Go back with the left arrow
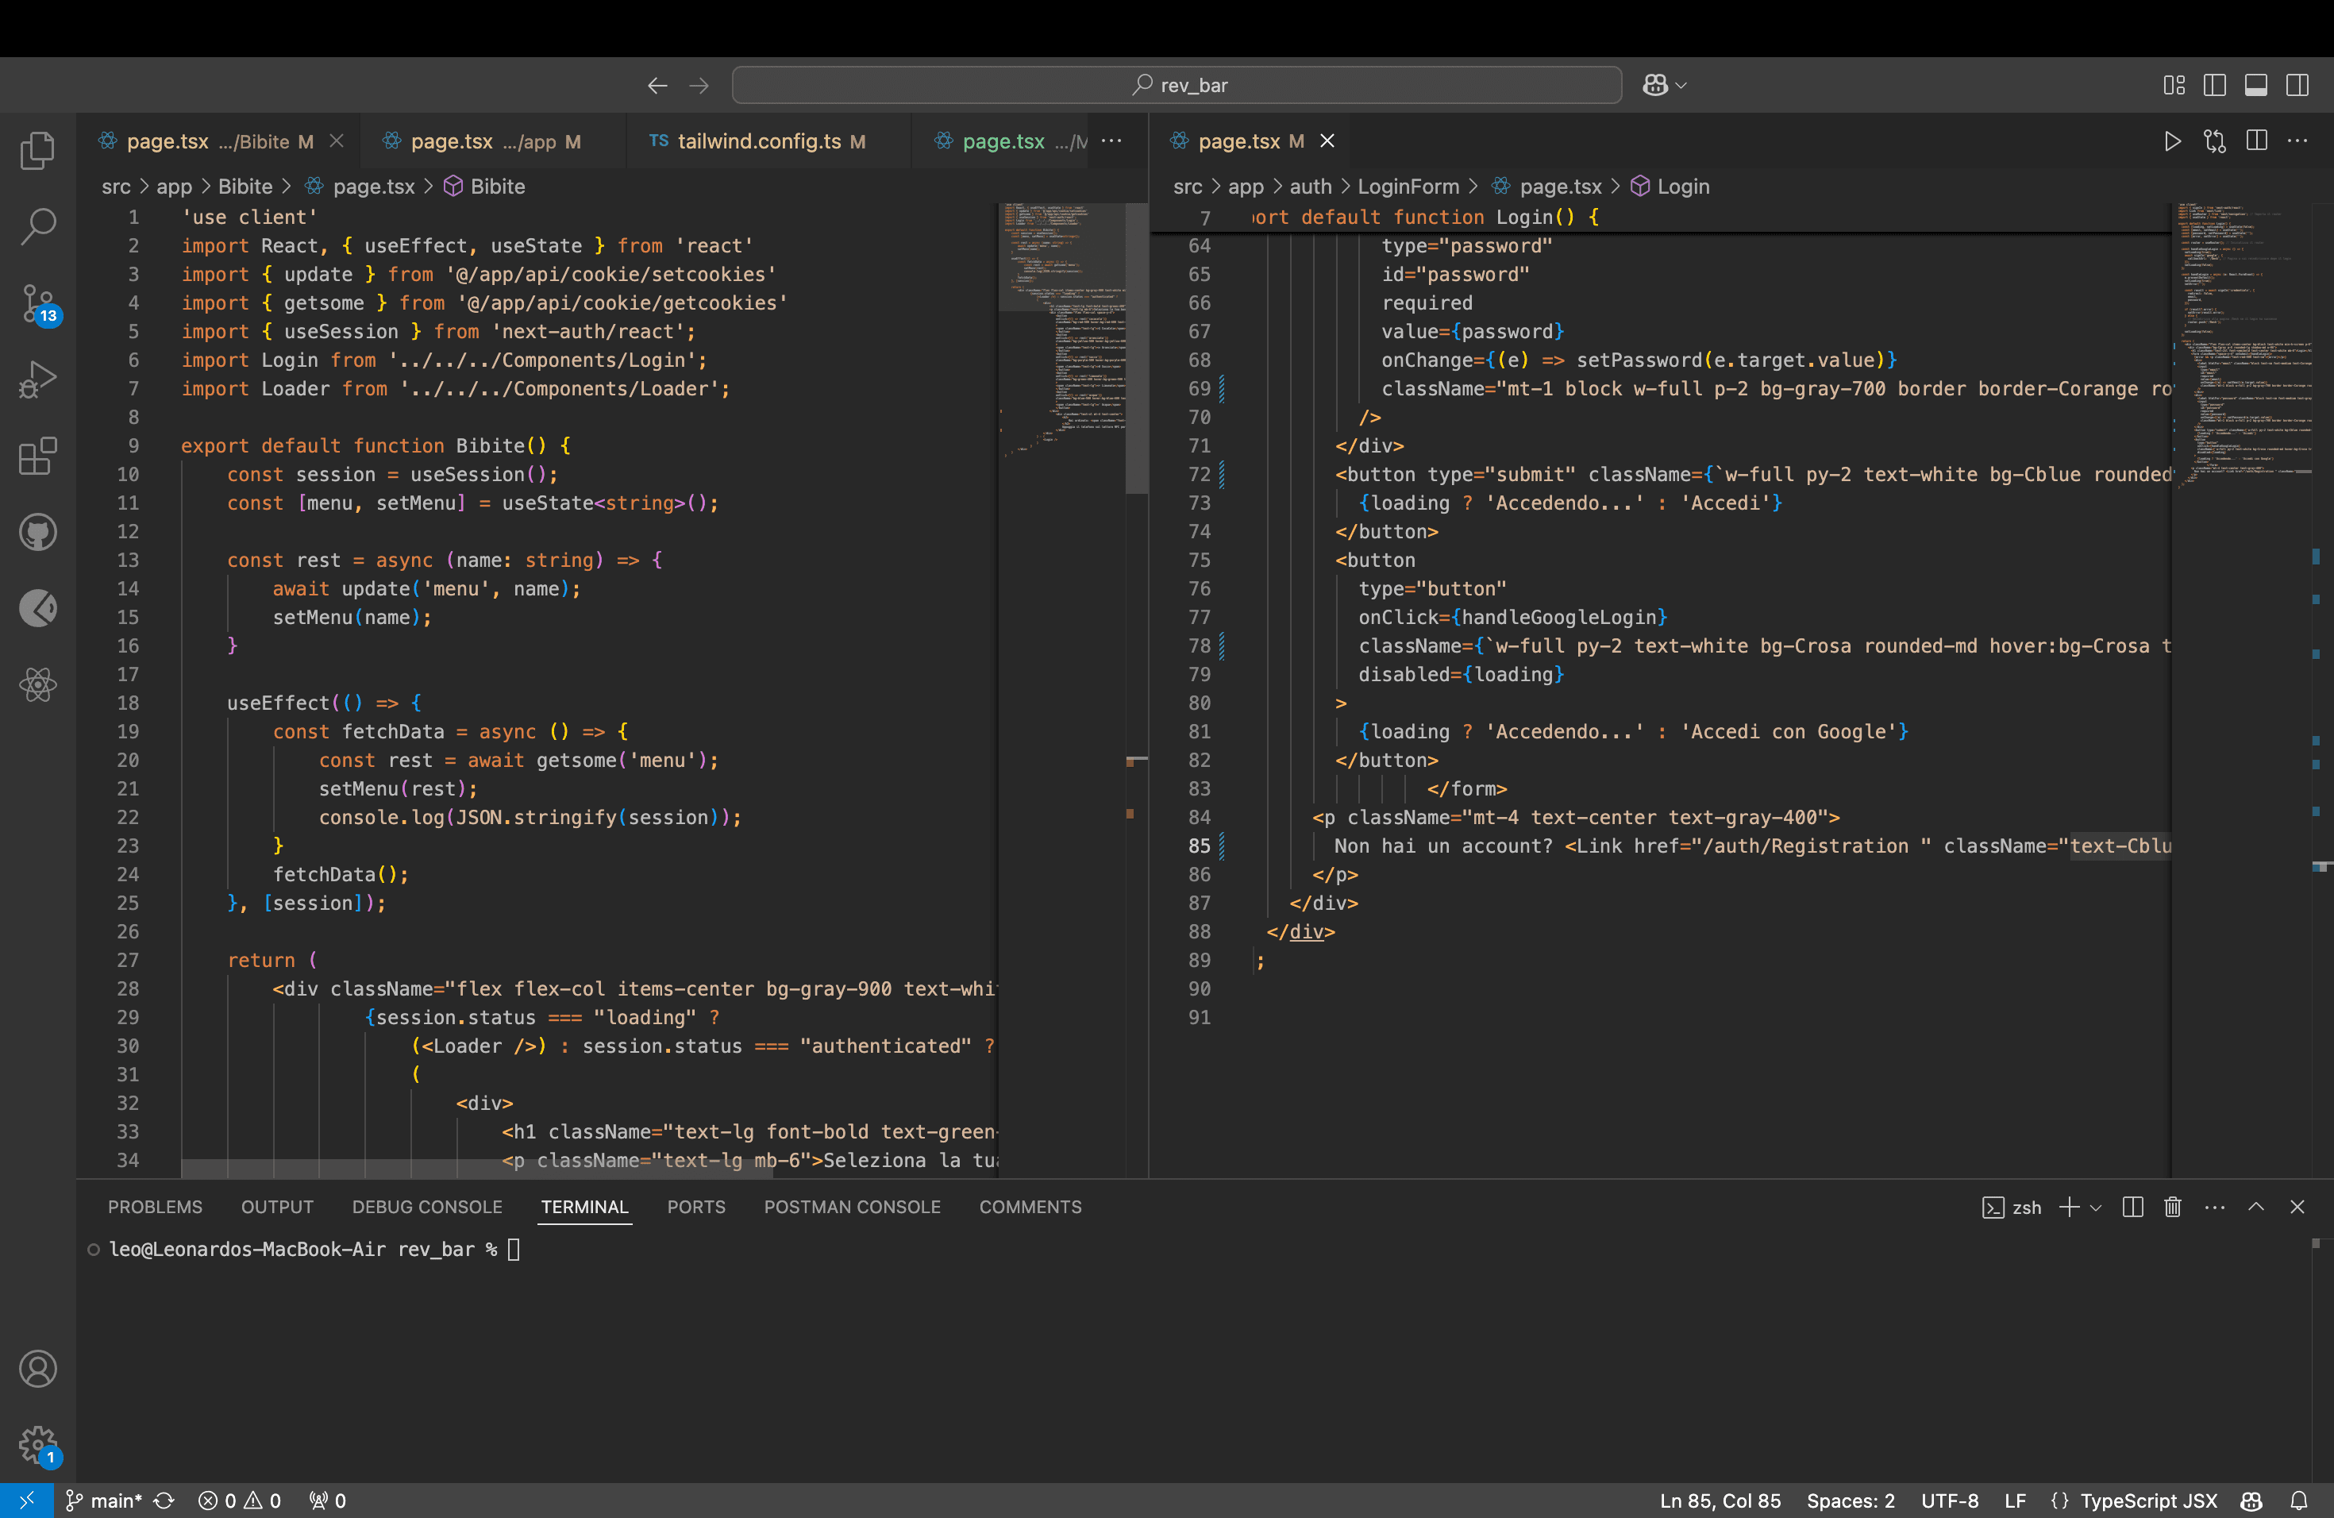This screenshot has width=2334, height=1518. pos(657,85)
